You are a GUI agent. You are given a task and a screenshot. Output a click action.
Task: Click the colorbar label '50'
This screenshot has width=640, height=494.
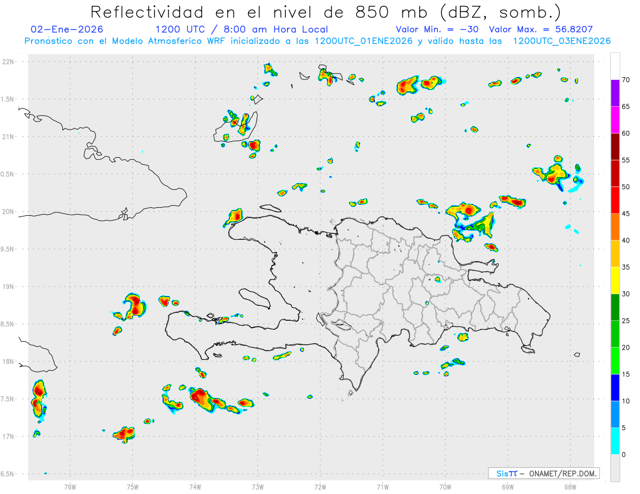(x=626, y=187)
